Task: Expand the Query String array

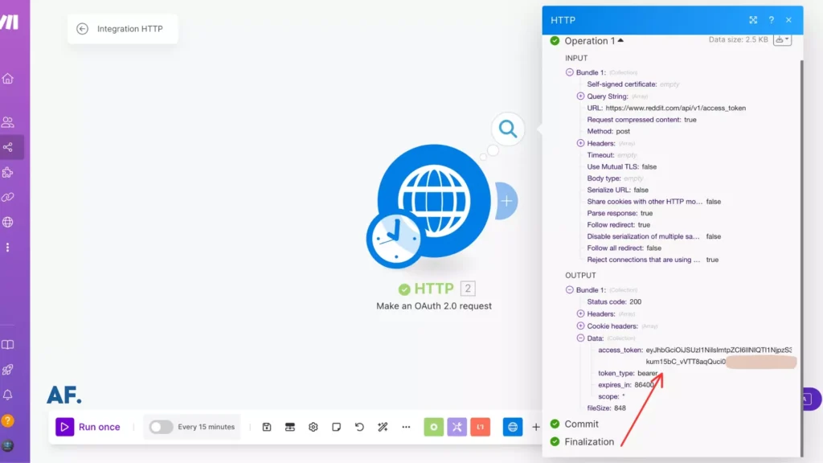Action: coord(580,96)
